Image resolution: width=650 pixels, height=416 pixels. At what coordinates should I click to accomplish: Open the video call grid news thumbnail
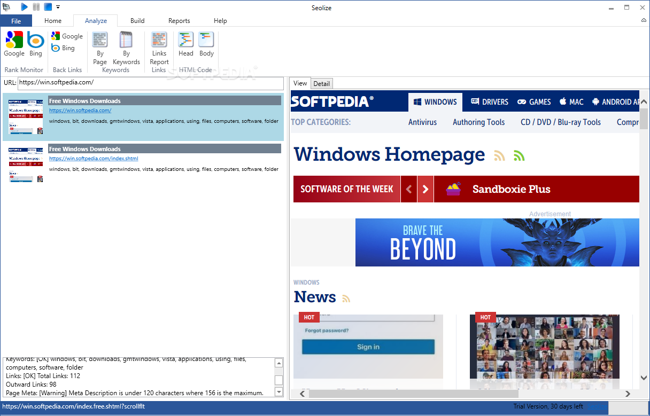coord(545,346)
